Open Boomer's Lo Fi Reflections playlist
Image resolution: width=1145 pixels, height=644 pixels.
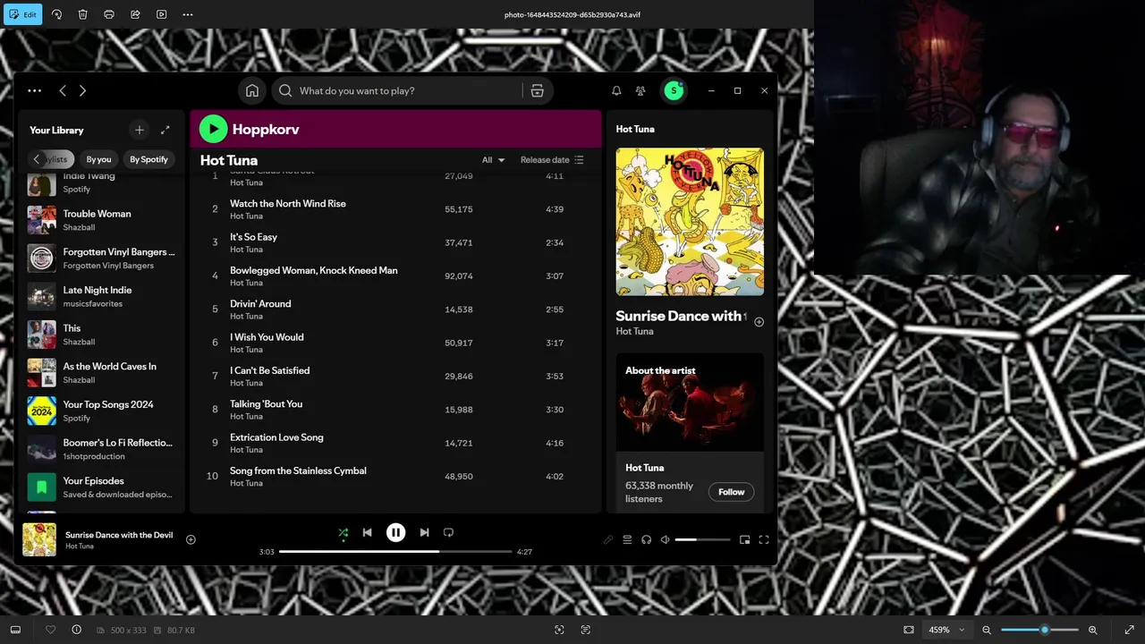100,449
